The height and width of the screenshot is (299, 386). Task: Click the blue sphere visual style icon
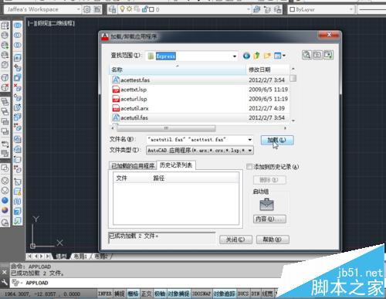5,200
